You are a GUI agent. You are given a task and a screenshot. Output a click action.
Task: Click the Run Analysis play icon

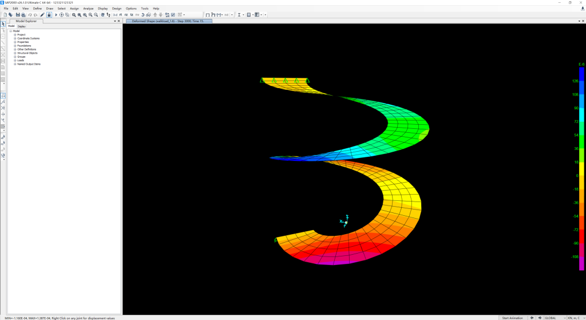[x=56, y=14]
